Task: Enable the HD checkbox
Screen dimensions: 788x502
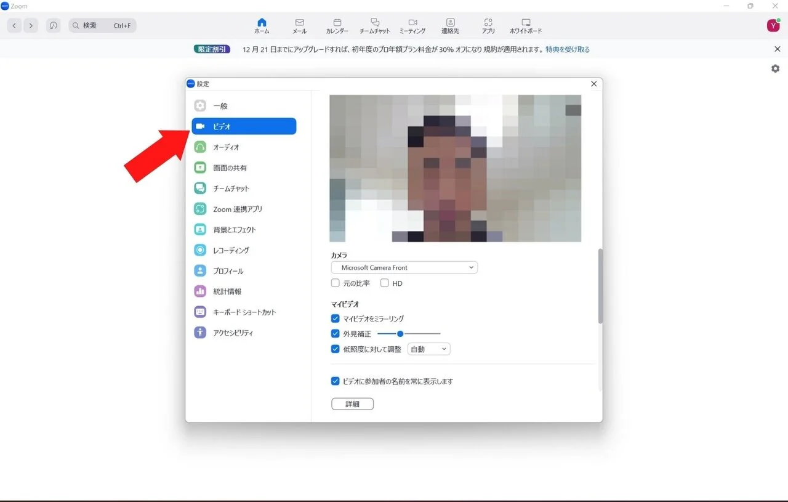Action: click(x=385, y=283)
